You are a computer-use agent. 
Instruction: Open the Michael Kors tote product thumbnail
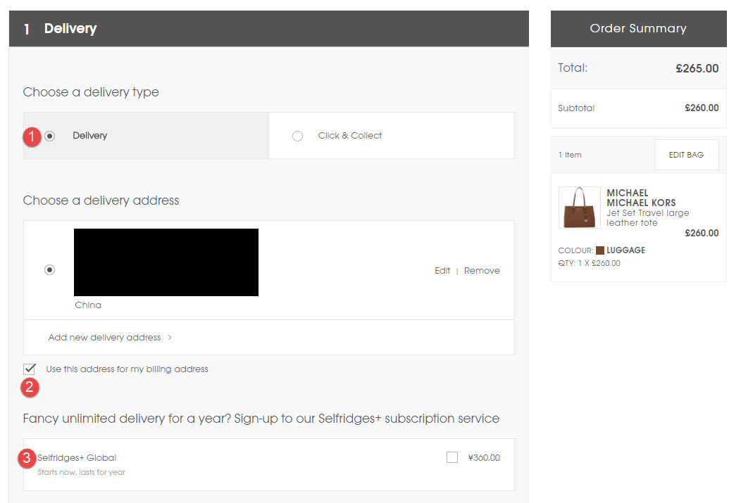tap(580, 208)
